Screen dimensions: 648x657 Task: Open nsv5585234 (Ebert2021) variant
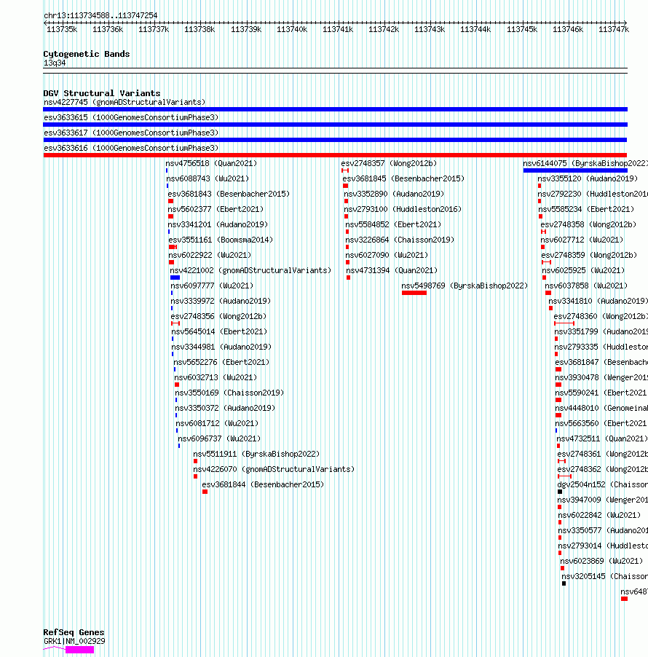pyautogui.click(x=586, y=209)
